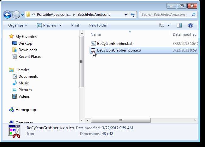Open Desktop in the navigation pane
Viewport: 205px width, 147px height.
(x=25, y=43)
